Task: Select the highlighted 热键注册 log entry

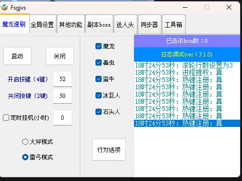Action: click(x=187, y=123)
